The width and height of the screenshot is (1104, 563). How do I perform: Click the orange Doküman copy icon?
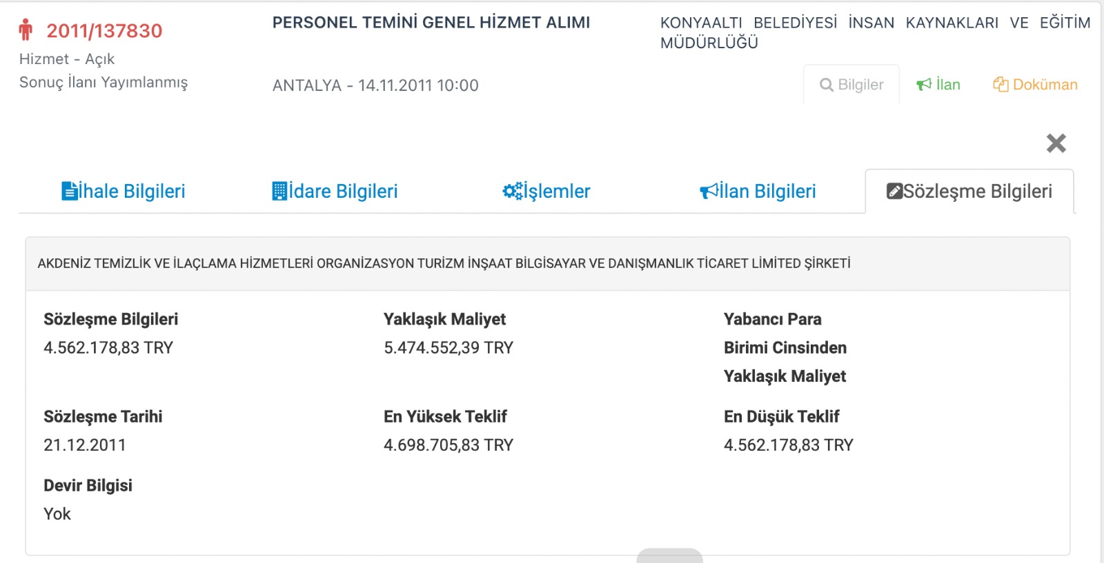(1000, 85)
